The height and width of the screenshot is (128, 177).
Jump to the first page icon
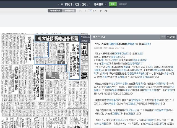[80, 11]
